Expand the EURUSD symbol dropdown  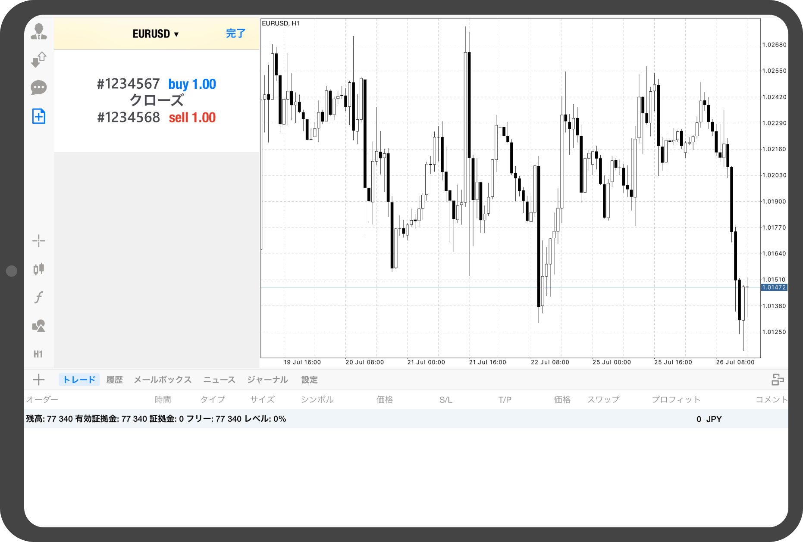(x=156, y=34)
